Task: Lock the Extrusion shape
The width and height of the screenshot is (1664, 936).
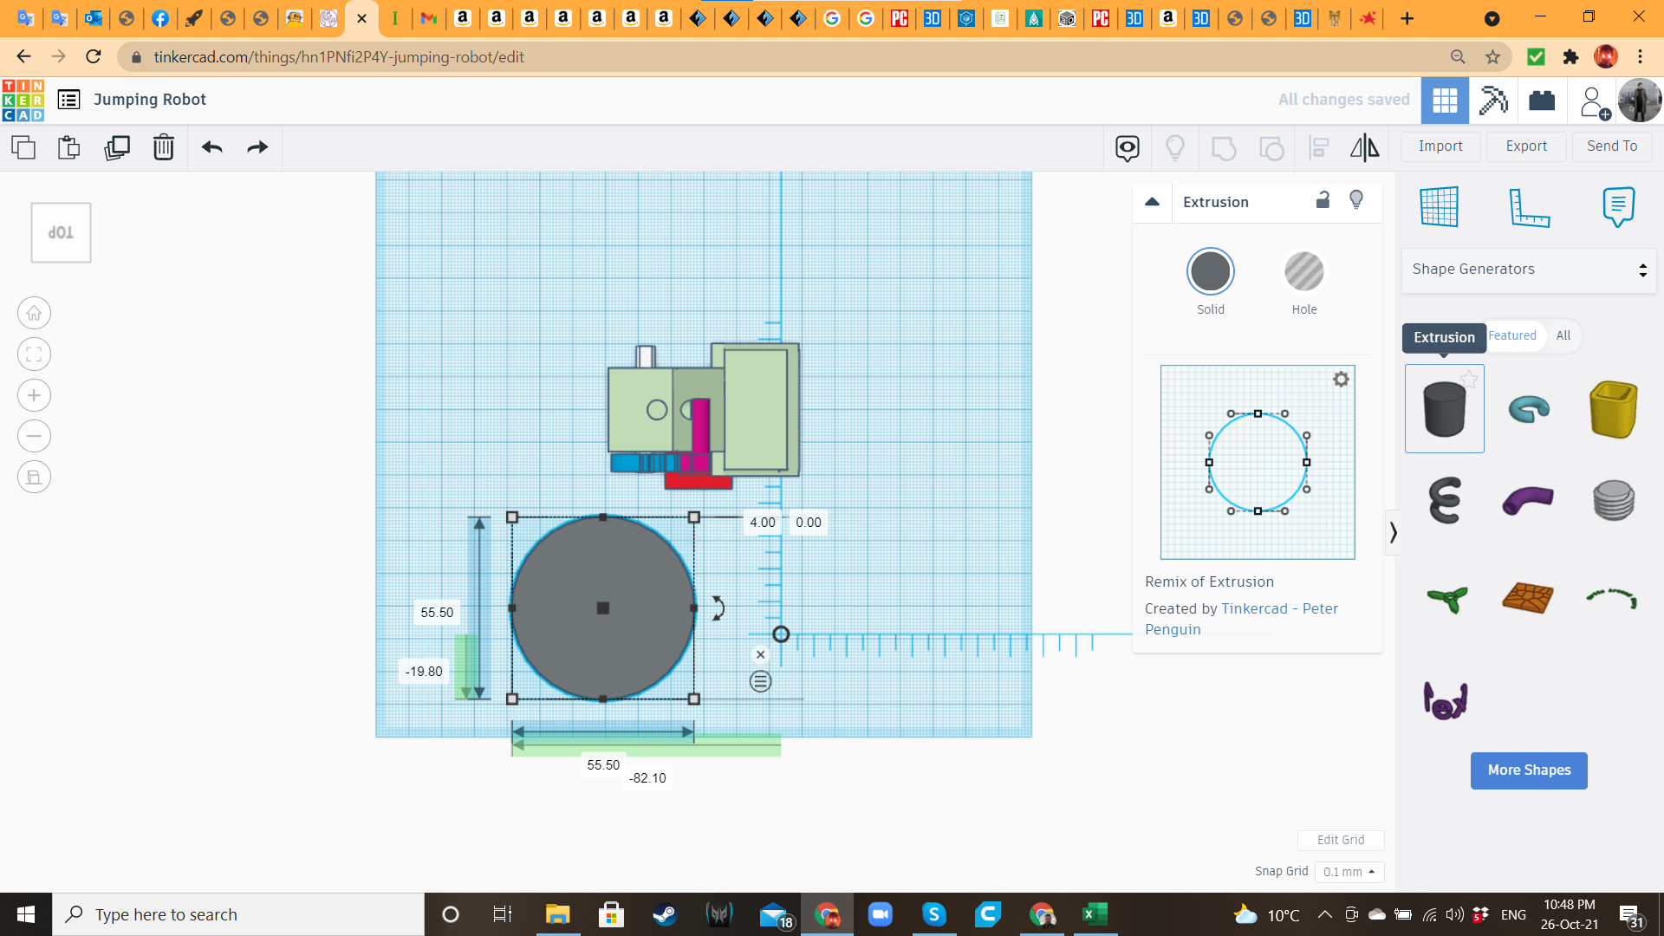Action: coord(1322,200)
